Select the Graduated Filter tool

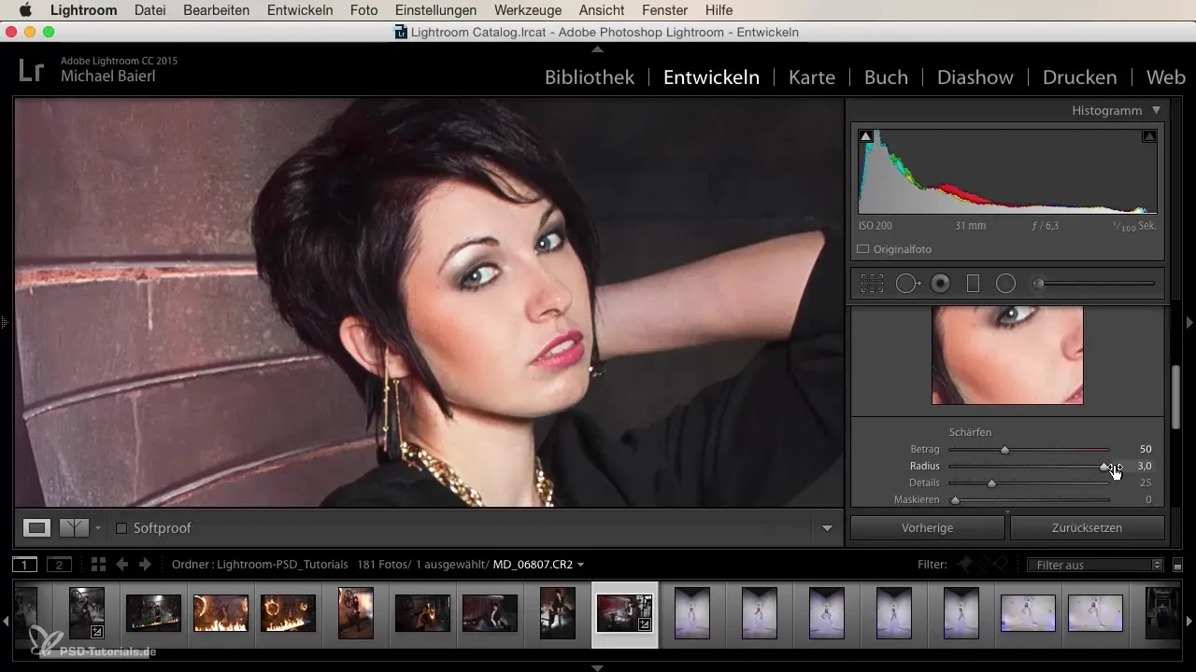tap(973, 284)
